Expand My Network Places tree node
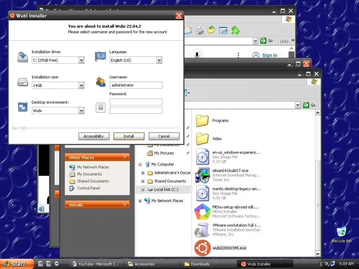 coord(140,201)
